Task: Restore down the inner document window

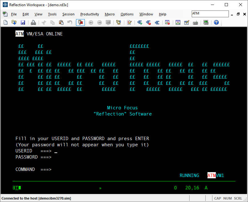Action: coord(238,14)
